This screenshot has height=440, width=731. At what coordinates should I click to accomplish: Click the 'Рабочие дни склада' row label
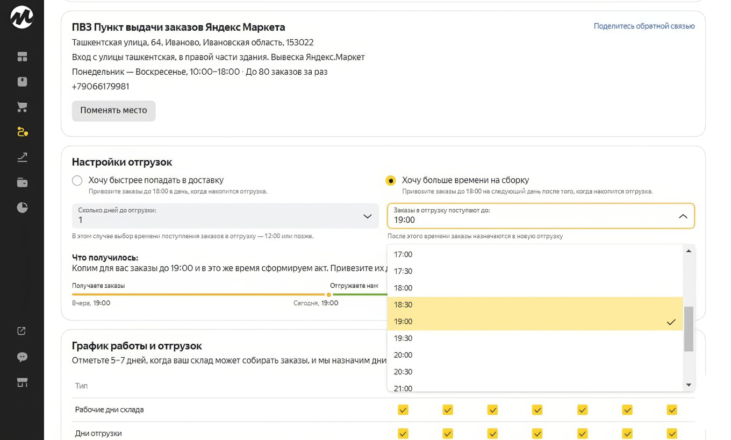(109, 410)
